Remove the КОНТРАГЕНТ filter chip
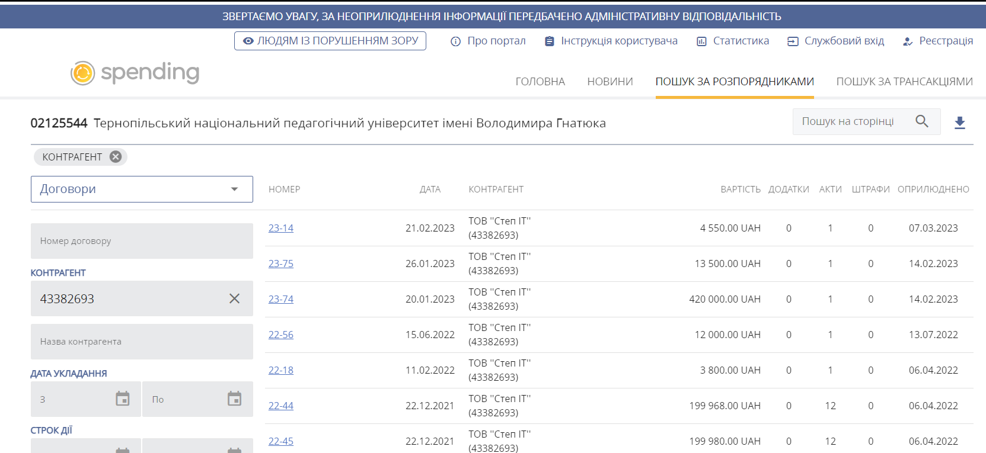This screenshot has height=453, width=986. pyautogui.click(x=116, y=157)
